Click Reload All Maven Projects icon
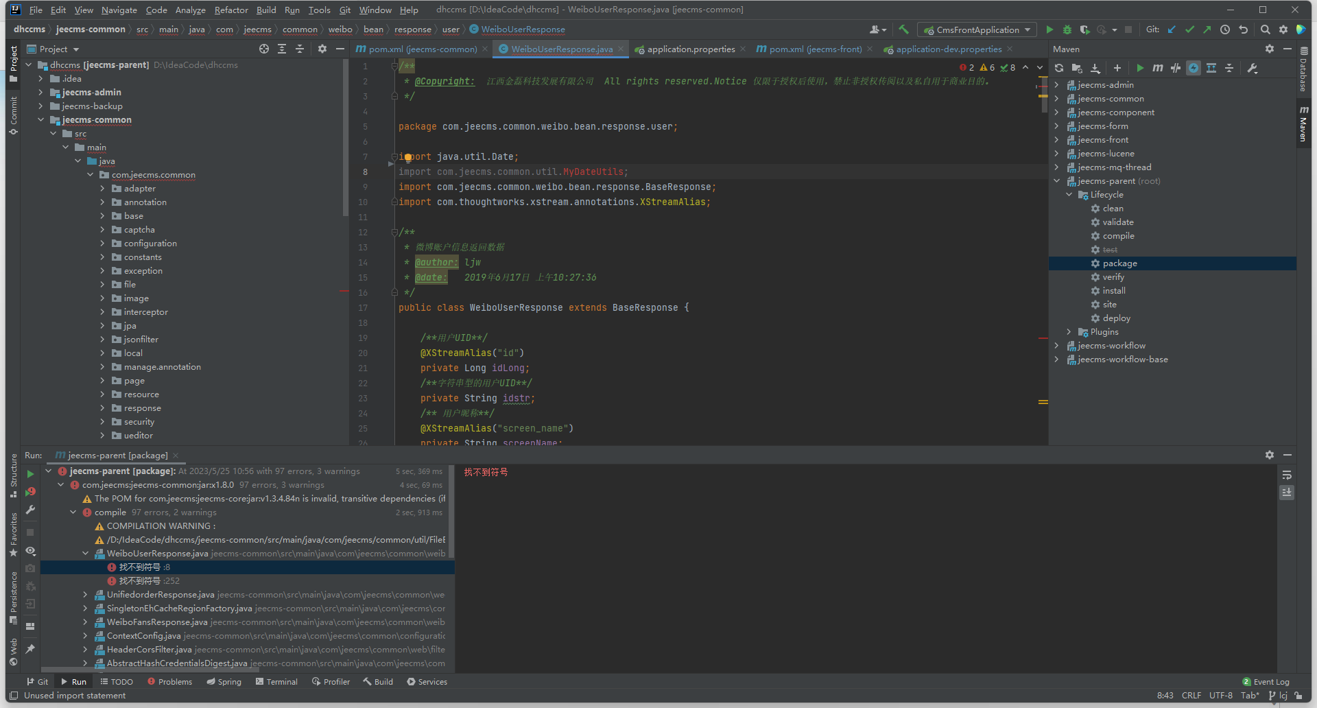This screenshot has height=708, width=1317. [x=1059, y=68]
